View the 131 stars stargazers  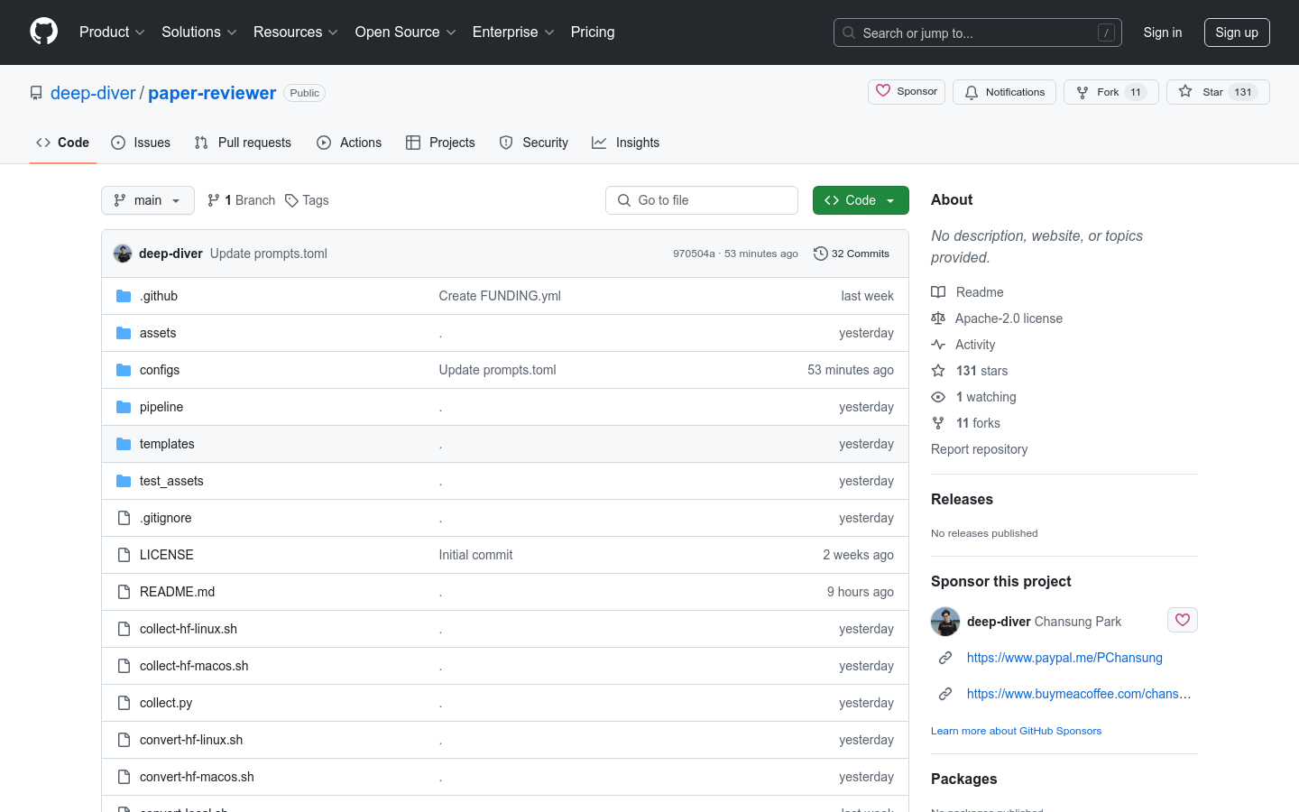970,371
